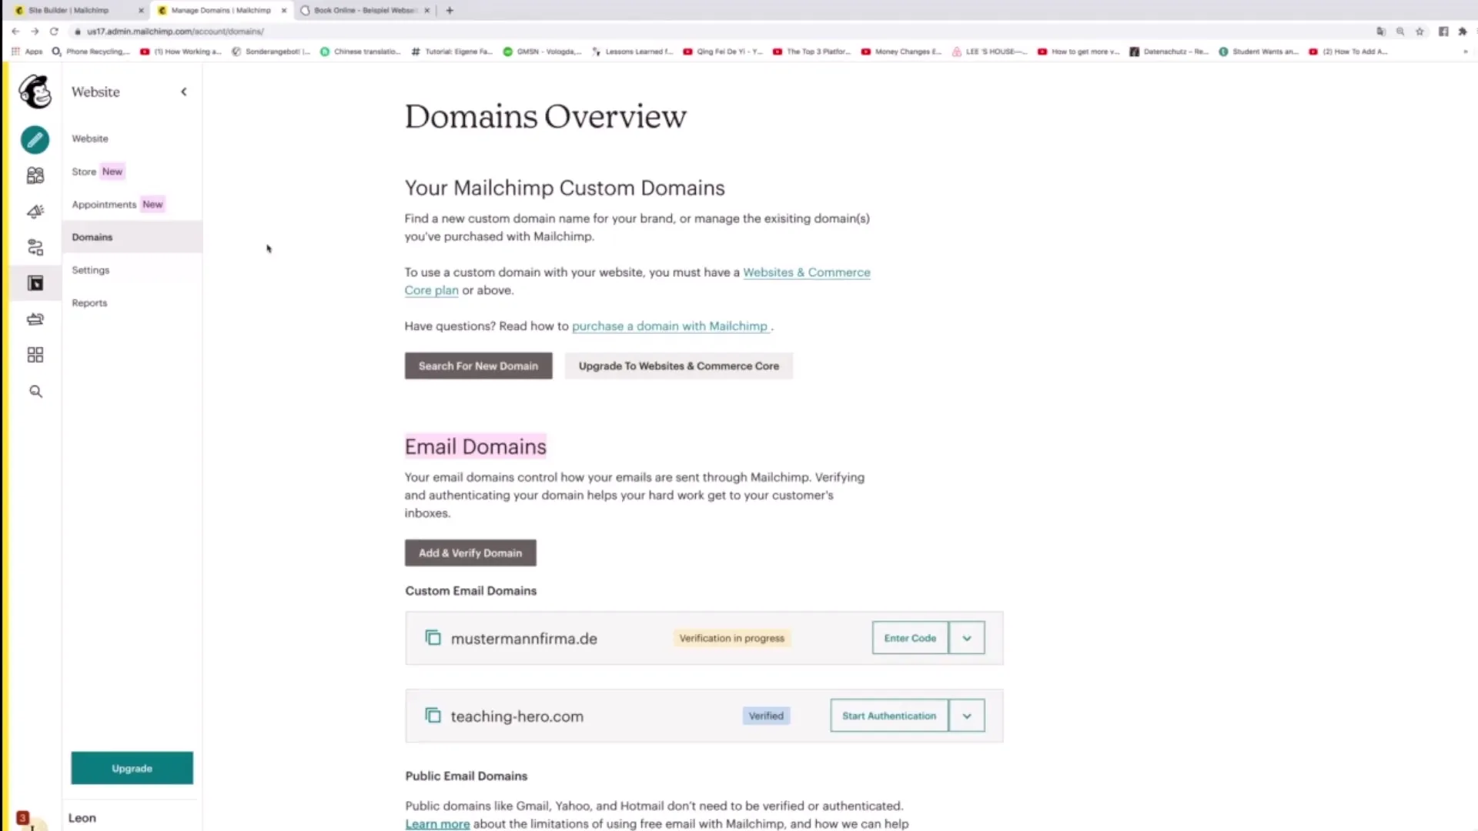
Task: Click the Email Domains heading
Action: [476, 447]
